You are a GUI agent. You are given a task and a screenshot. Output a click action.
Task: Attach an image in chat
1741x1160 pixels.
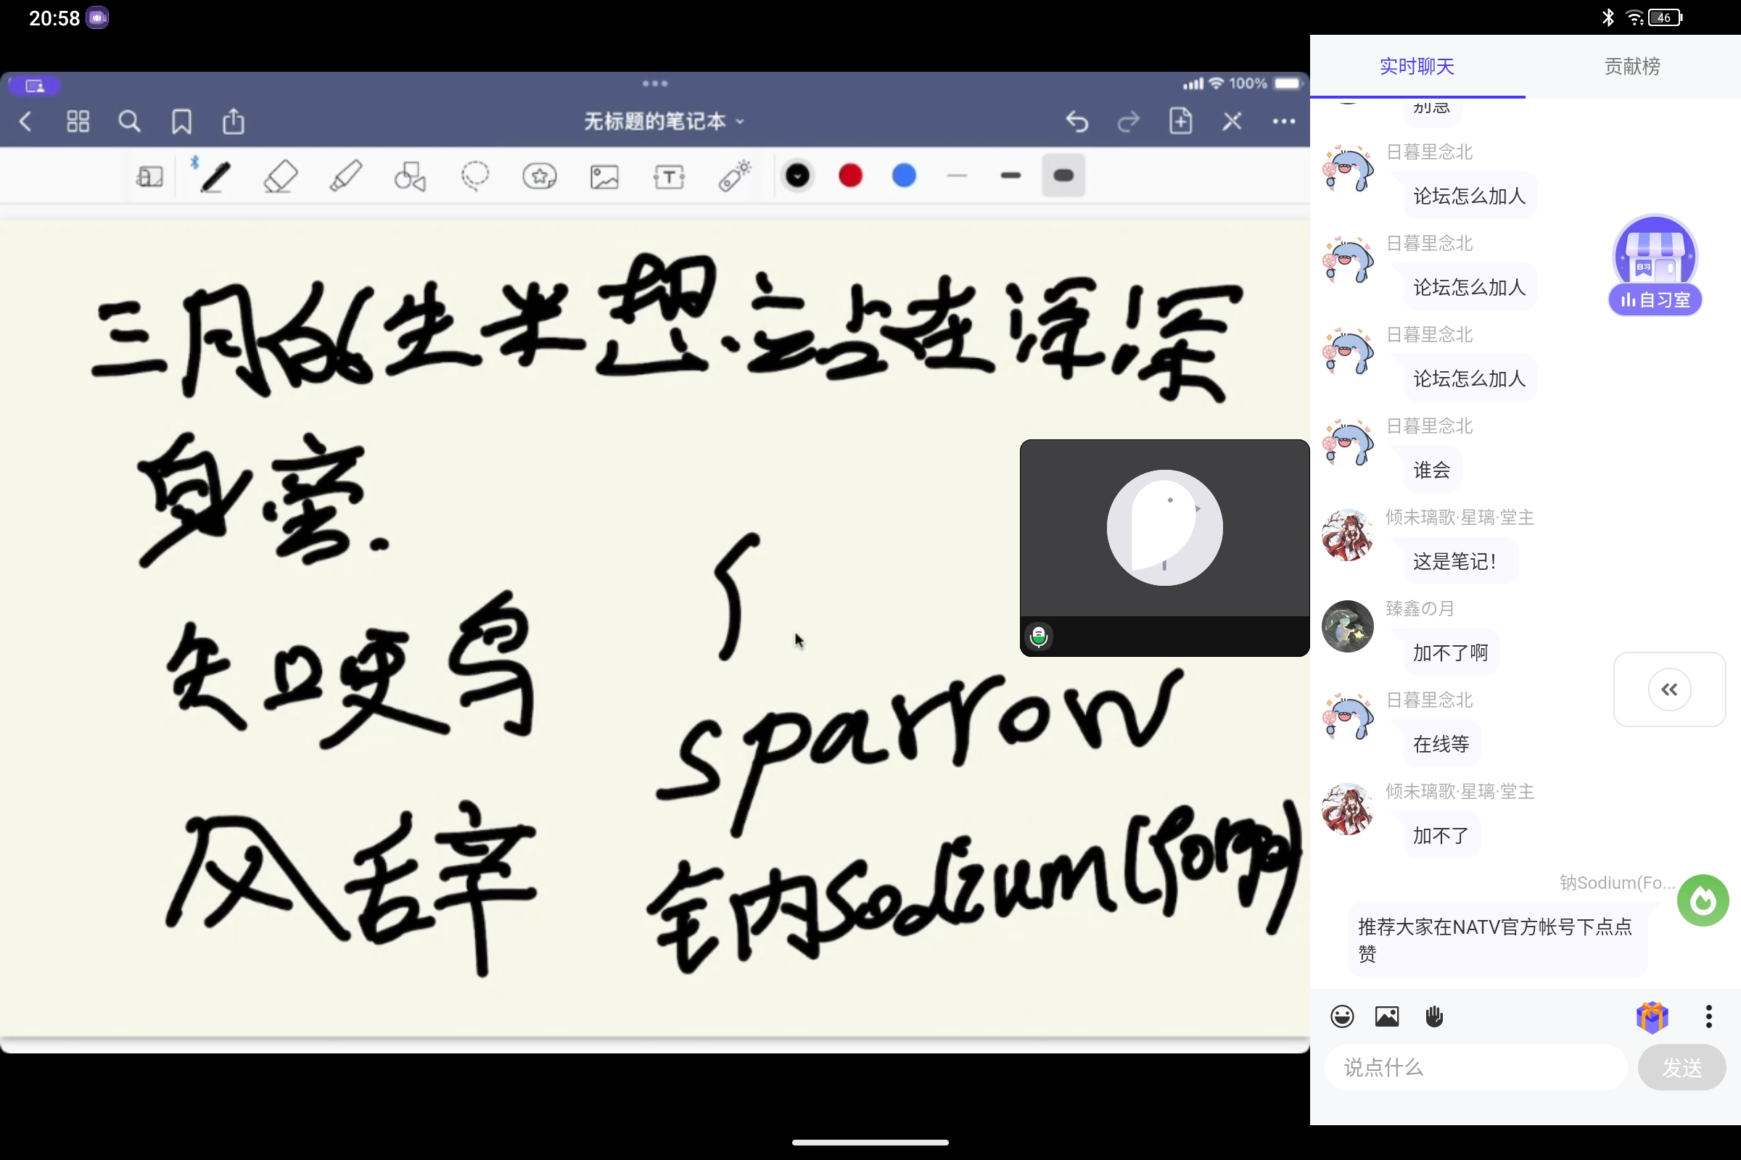[1387, 1016]
